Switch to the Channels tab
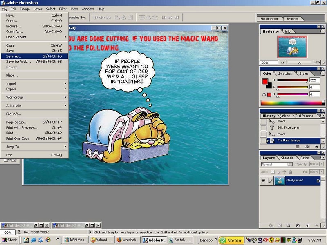 (287, 158)
